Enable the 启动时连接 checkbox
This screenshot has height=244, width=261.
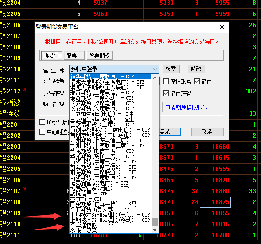(42, 132)
